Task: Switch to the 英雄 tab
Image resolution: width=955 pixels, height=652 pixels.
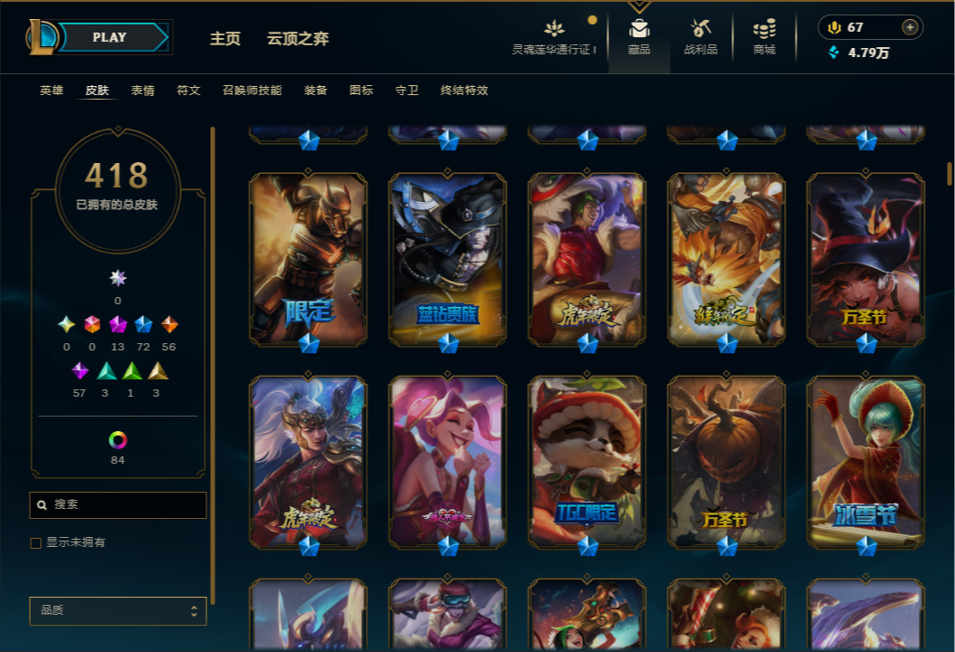Action: (x=52, y=91)
